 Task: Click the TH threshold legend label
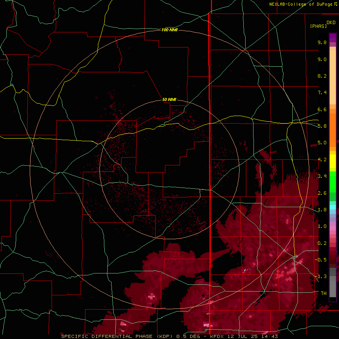[x=324, y=293]
